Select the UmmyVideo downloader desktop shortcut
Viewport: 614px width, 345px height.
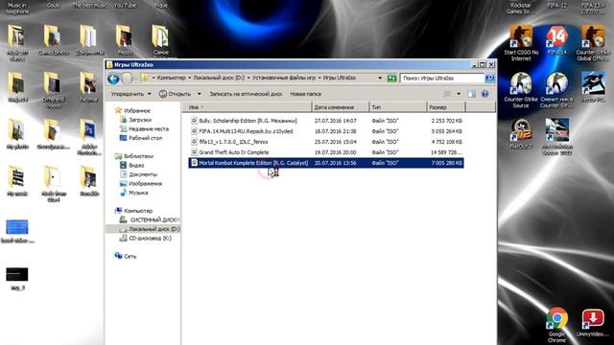tap(593, 323)
